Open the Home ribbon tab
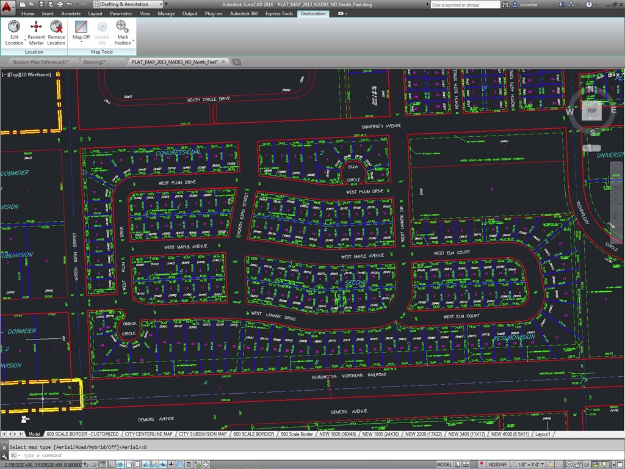625x469 pixels. 28,13
